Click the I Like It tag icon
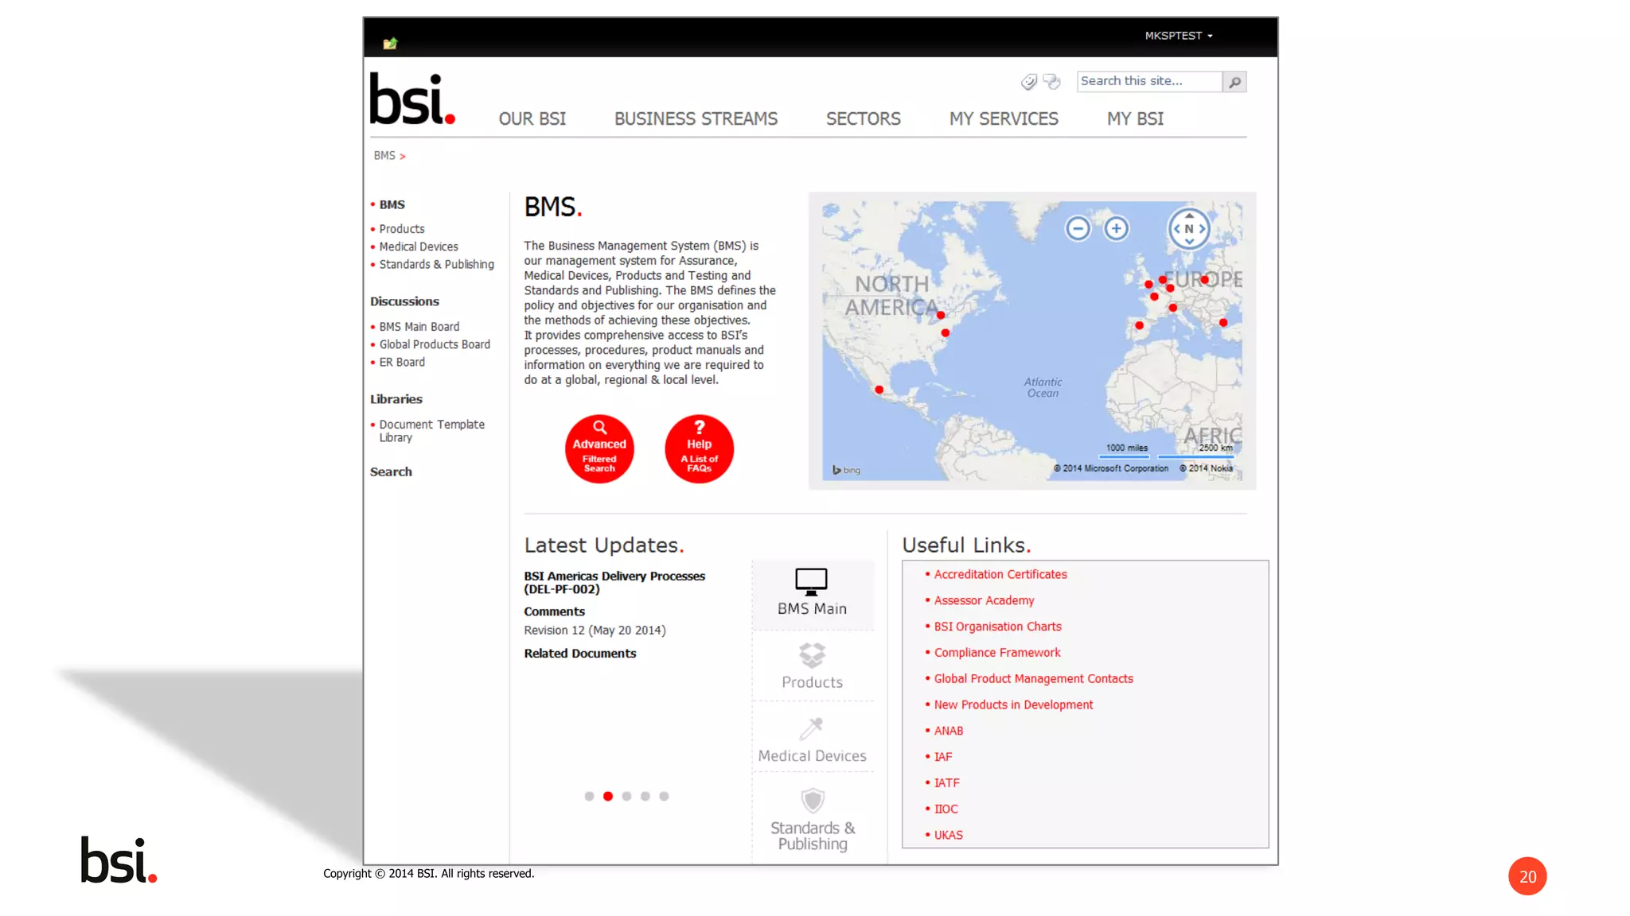 tap(1029, 81)
